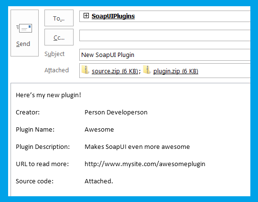Click the Attached label
This screenshot has height=202, width=258.
56,70
